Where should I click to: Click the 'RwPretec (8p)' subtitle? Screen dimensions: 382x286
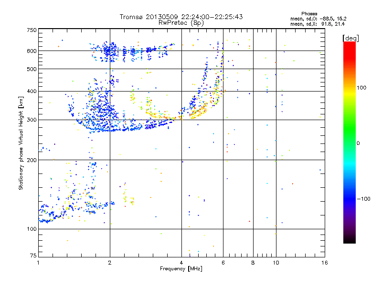[x=181, y=23]
